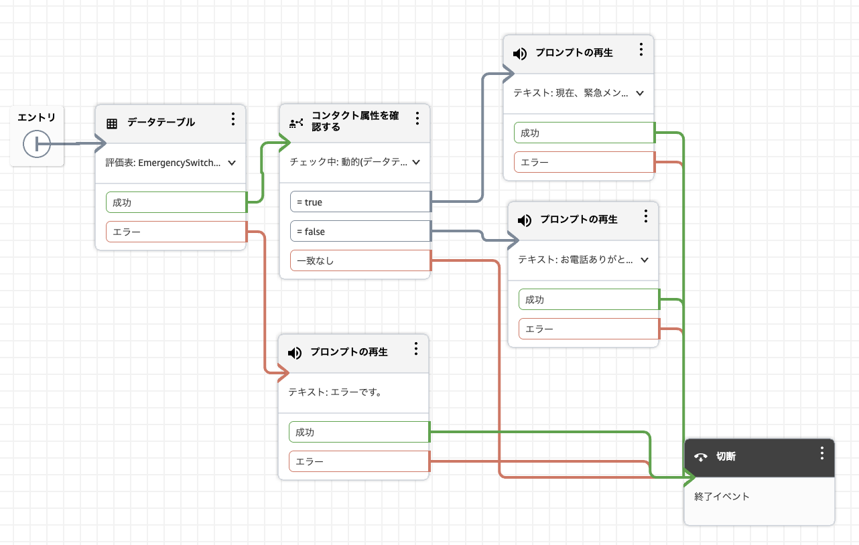Expand the チェック中 動的 dropdown

pos(415,163)
